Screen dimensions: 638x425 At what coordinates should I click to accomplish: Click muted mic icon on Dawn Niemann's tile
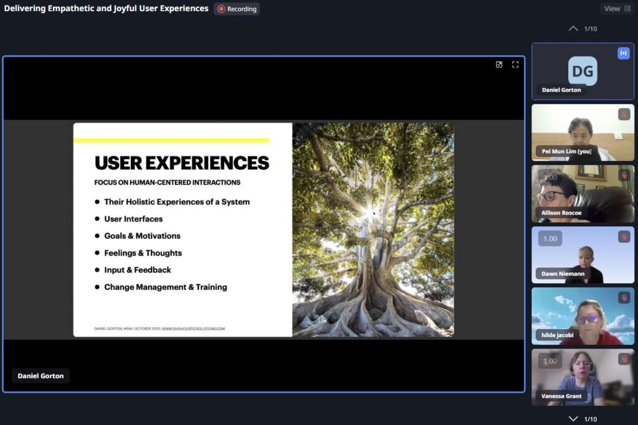(x=624, y=236)
